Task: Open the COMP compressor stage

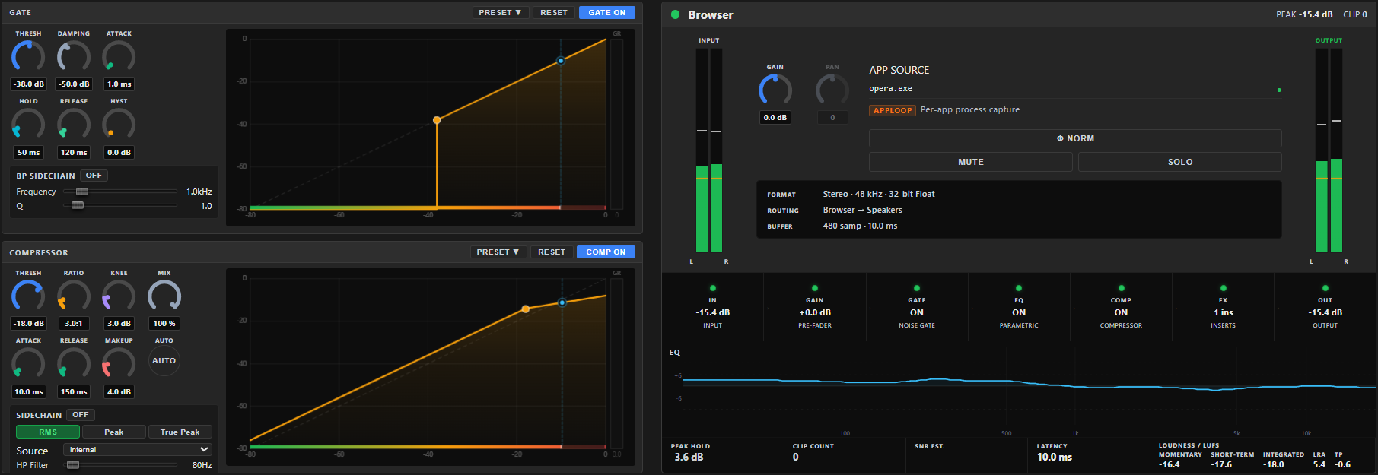Action: pyautogui.click(x=1121, y=306)
